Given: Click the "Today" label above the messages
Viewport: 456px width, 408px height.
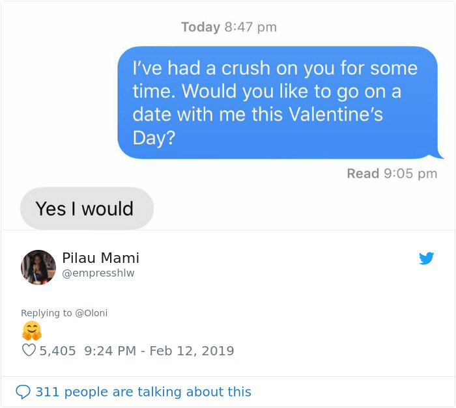Looking at the screenshot, I should point(201,27).
